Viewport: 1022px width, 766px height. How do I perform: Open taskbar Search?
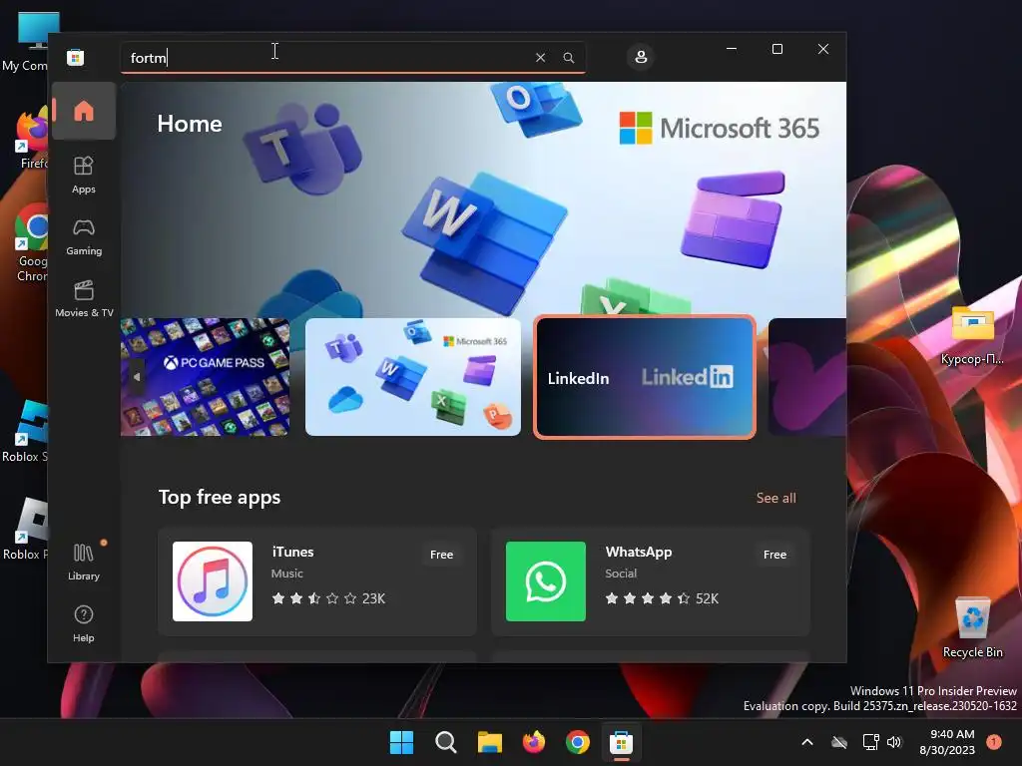[x=446, y=742]
